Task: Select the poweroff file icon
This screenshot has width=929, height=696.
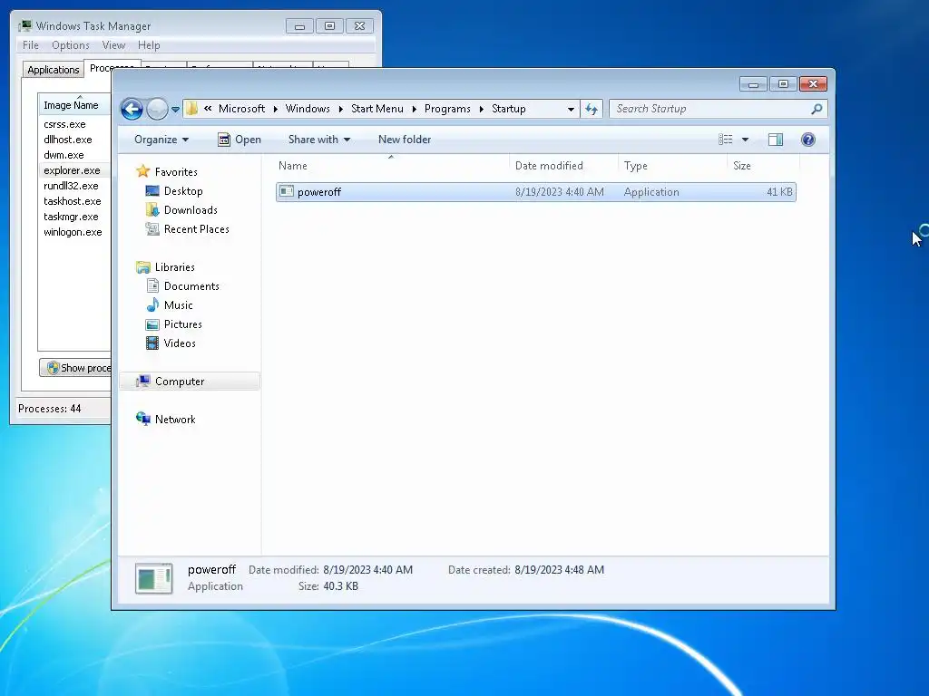Action: (x=287, y=191)
